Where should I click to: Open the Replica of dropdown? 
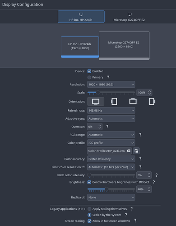click(x=111, y=197)
